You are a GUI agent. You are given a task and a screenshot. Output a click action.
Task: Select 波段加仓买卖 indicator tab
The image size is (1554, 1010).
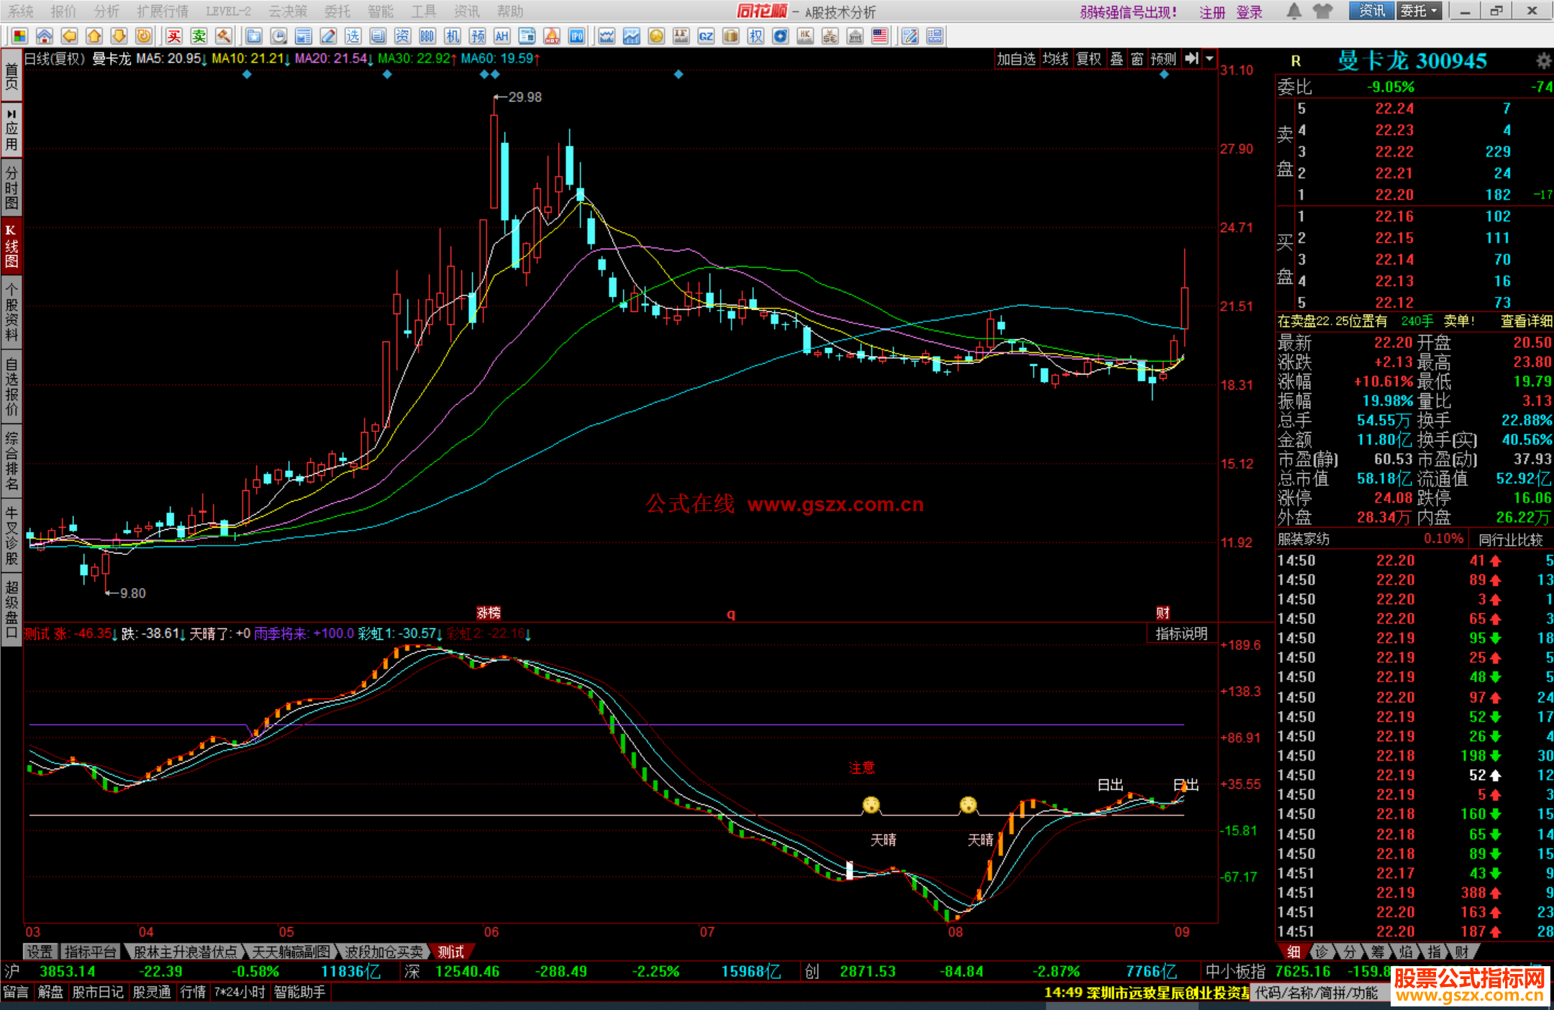pyautogui.click(x=384, y=952)
